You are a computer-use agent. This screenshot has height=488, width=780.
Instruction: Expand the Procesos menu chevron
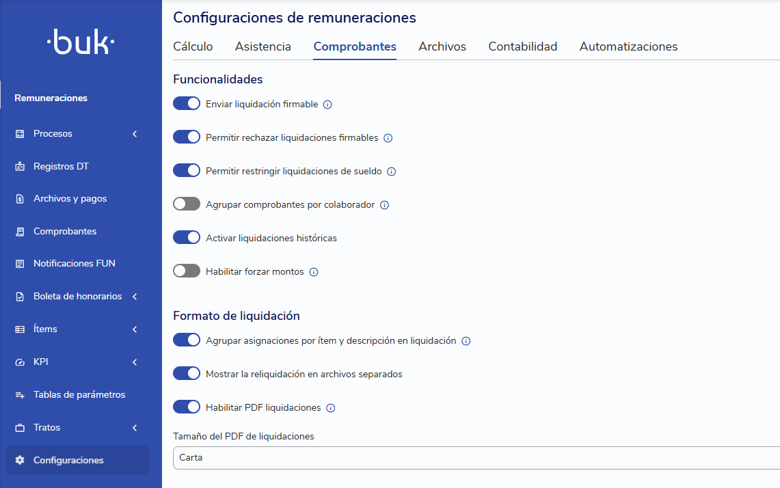[135, 134]
